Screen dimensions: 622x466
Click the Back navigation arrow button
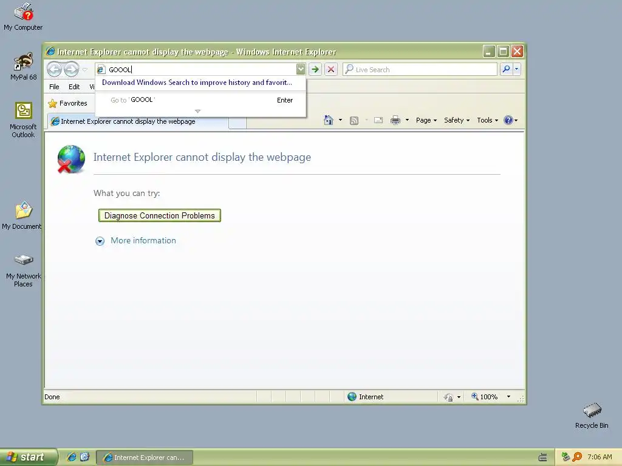click(x=54, y=69)
